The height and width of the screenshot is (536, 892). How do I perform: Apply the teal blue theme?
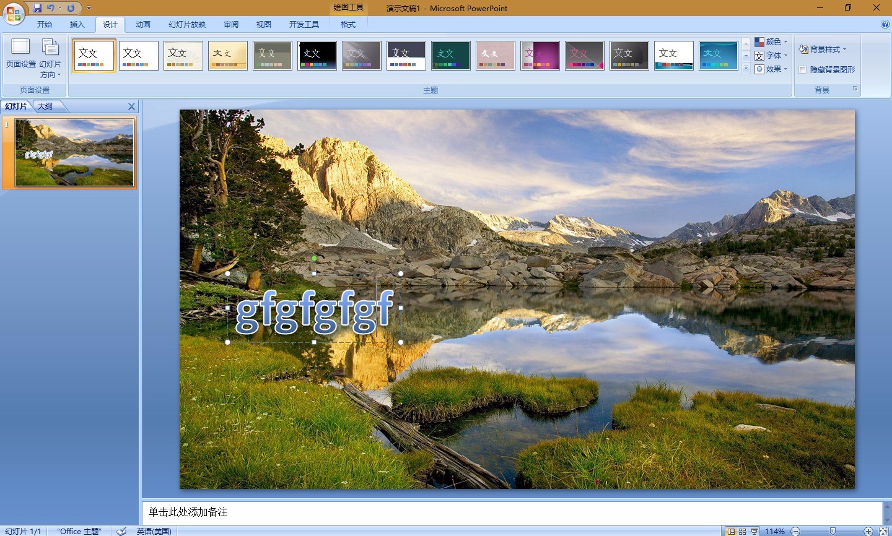pos(719,56)
